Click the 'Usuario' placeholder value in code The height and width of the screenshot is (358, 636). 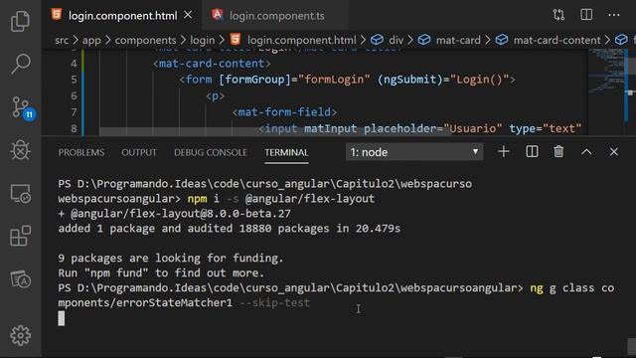473,128
